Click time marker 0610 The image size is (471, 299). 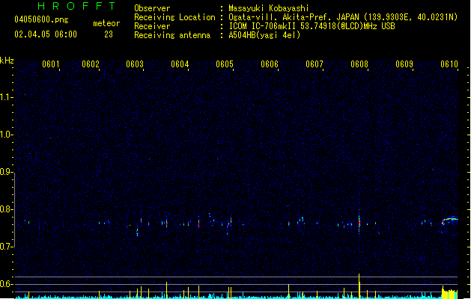click(449, 64)
